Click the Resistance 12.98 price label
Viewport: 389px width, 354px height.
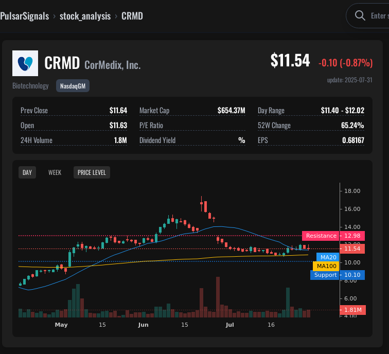point(333,236)
